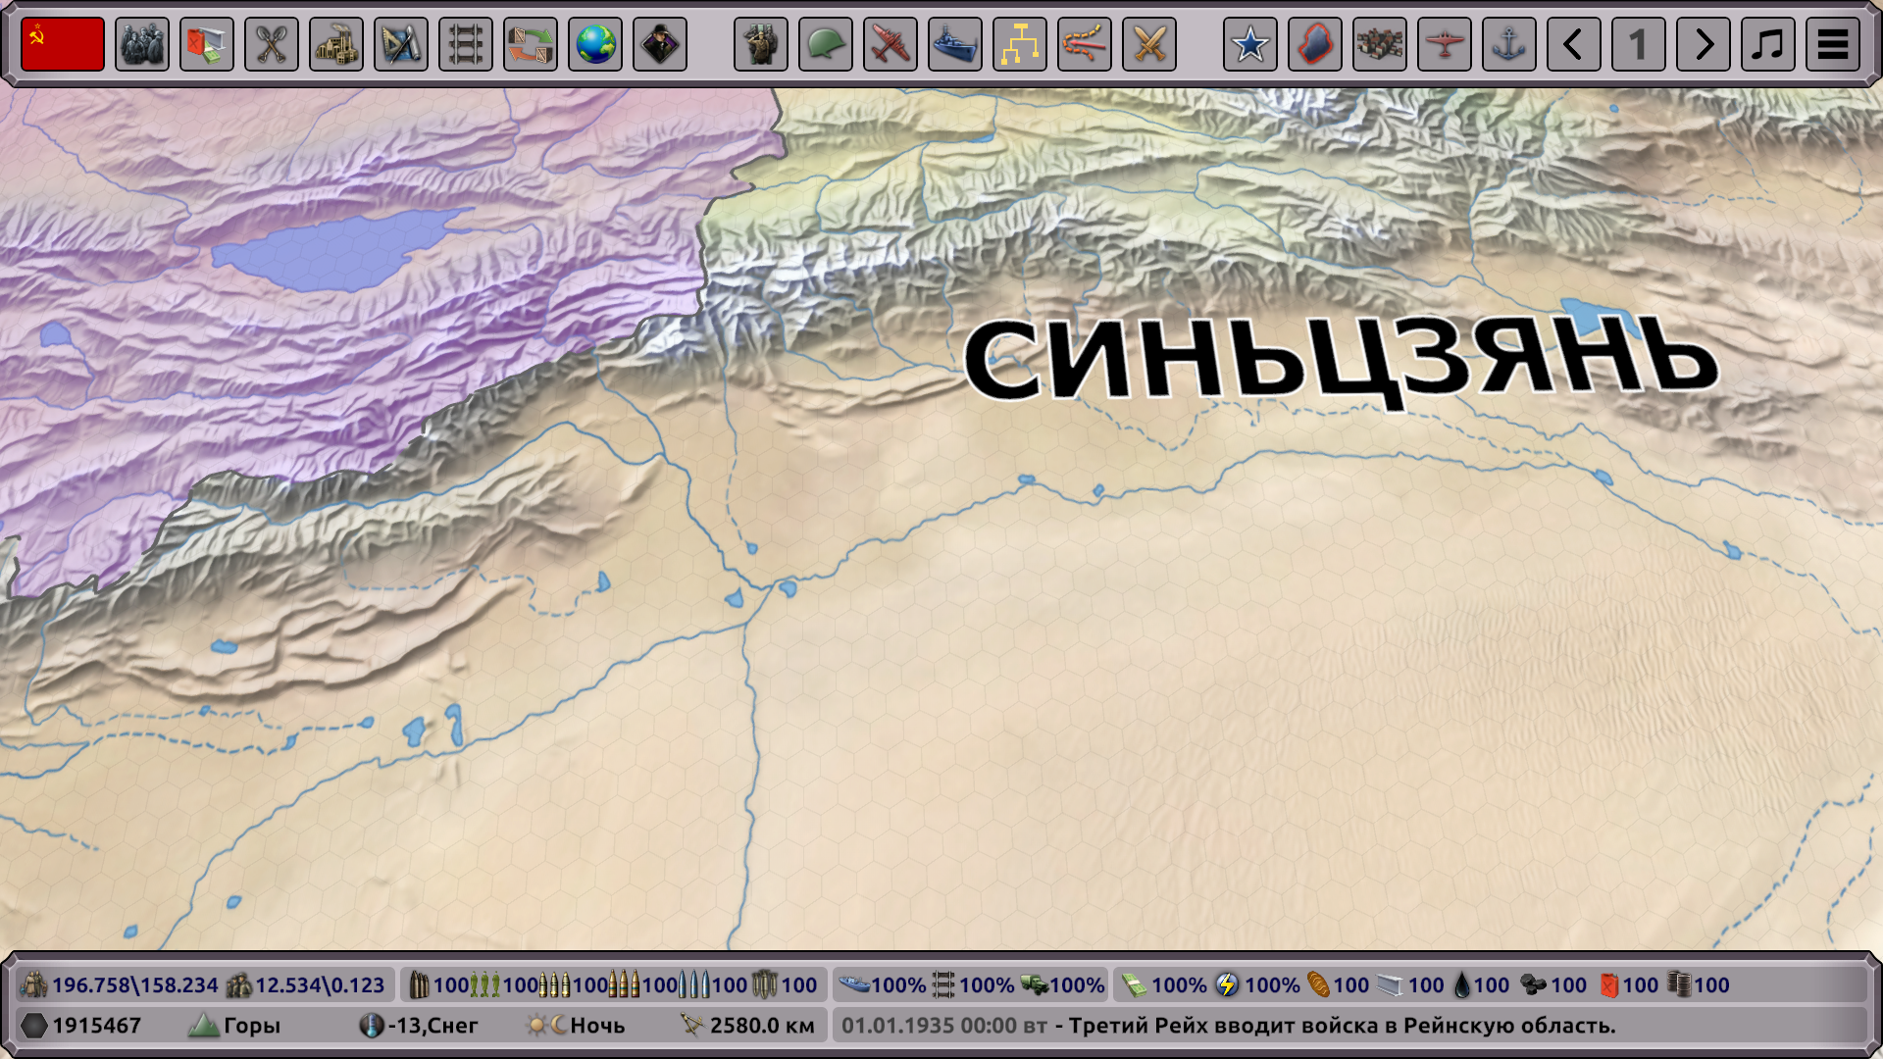The width and height of the screenshot is (1883, 1059).
Task: Select the green army helmet icon
Action: click(x=826, y=44)
